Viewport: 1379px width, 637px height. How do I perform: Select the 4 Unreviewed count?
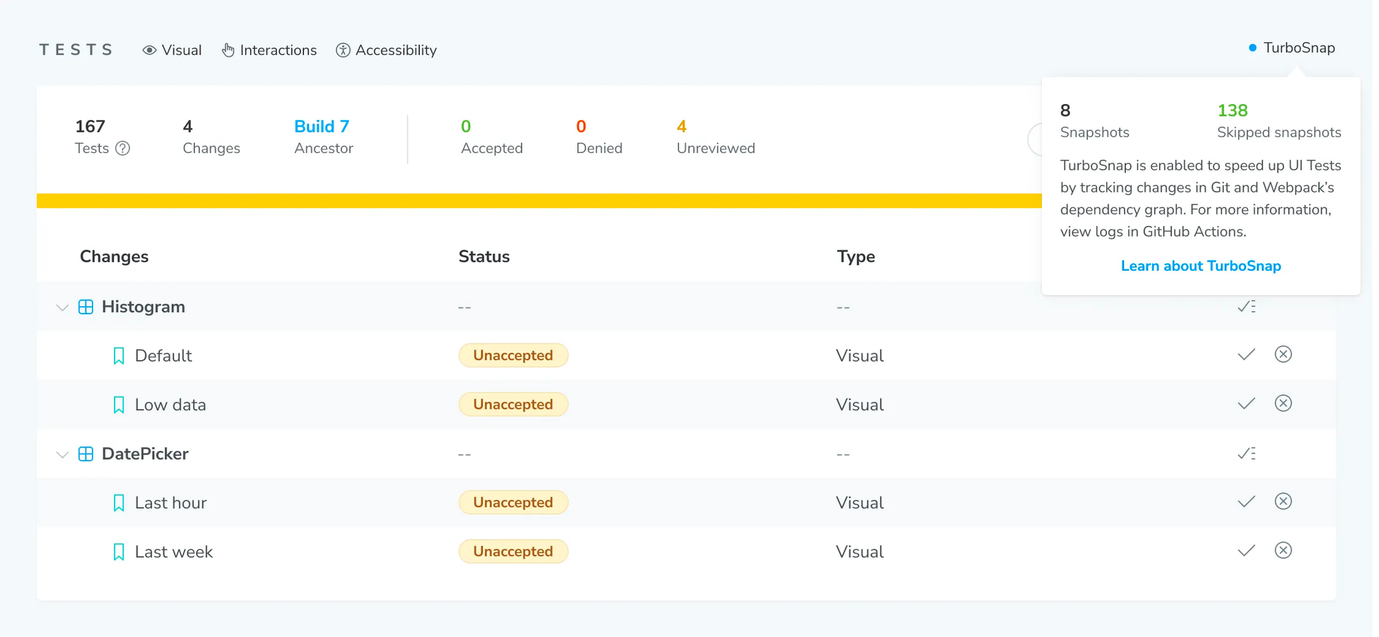click(682, 127)
